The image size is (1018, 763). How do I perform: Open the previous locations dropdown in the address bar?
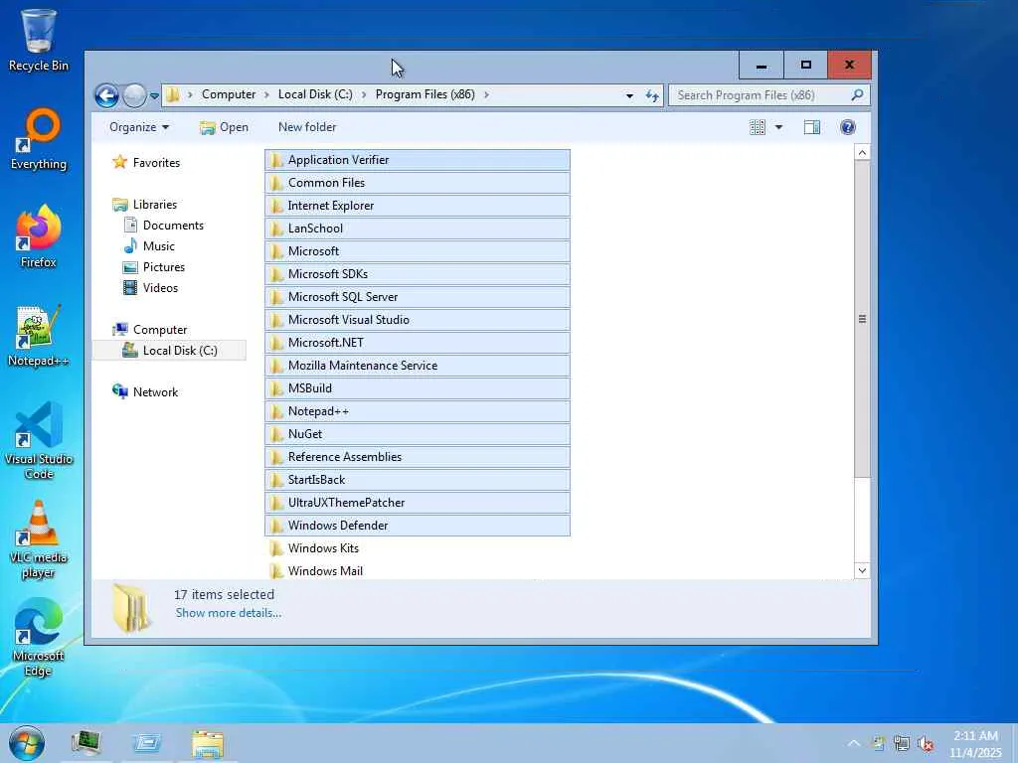pos(629,96)
